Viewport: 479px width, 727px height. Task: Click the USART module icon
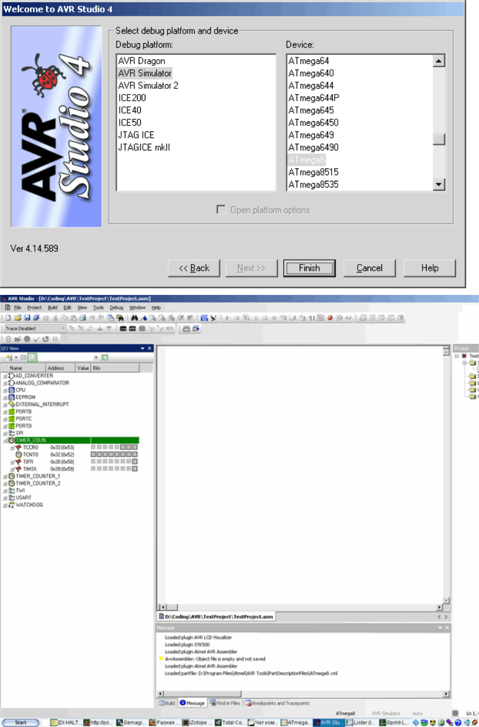pyautogui.click(x=12, y=498)
